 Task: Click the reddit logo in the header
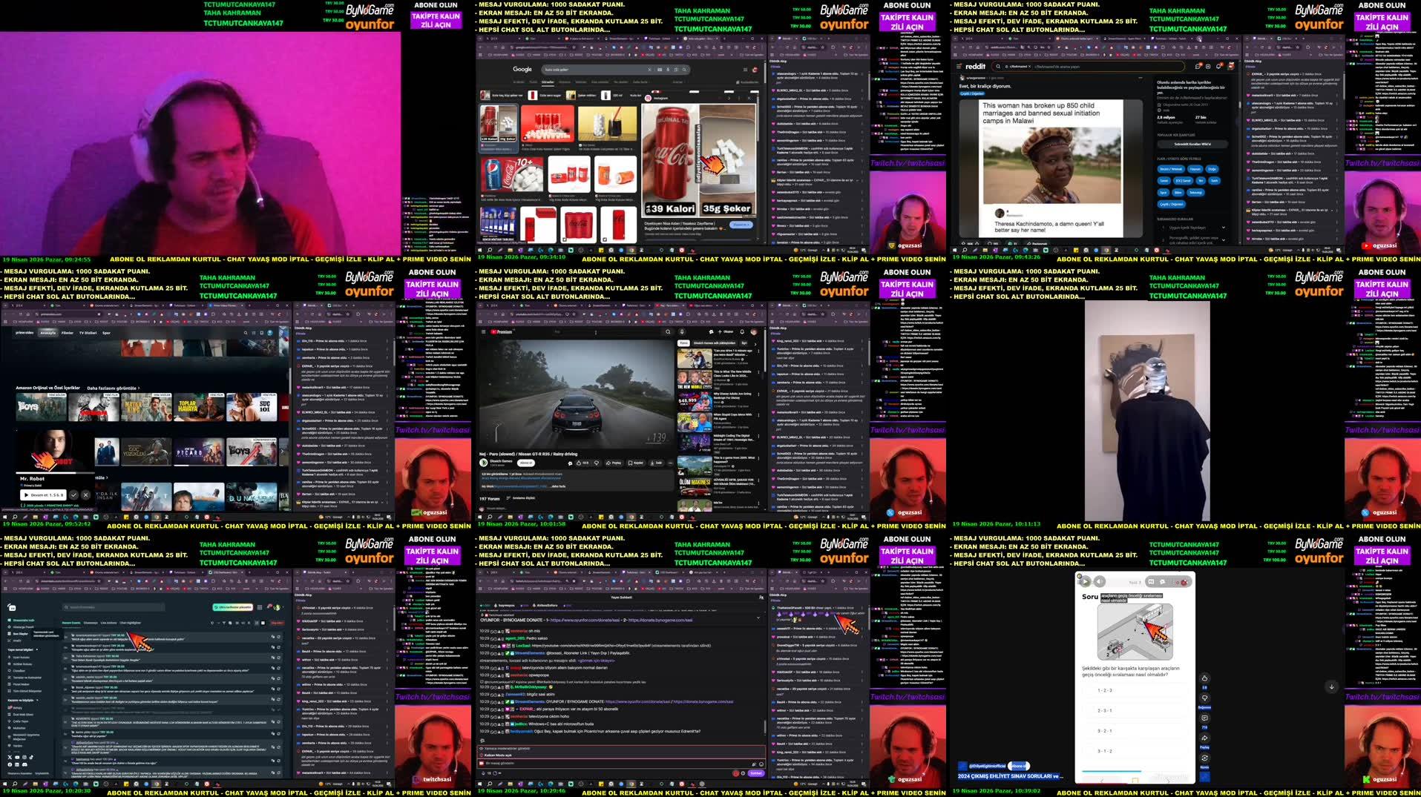975,66
